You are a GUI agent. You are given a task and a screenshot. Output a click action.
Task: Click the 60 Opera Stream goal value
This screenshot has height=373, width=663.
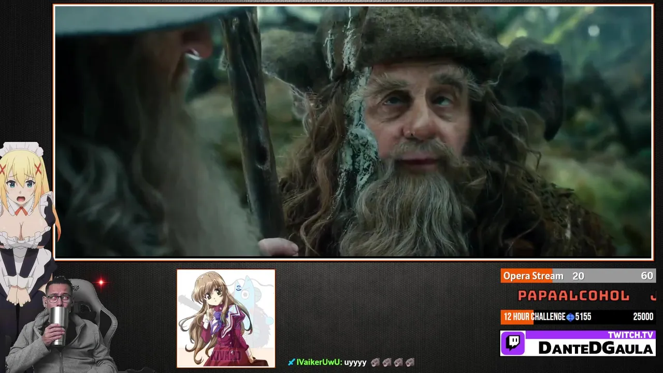pyautogui.click(x=647, y=276)
